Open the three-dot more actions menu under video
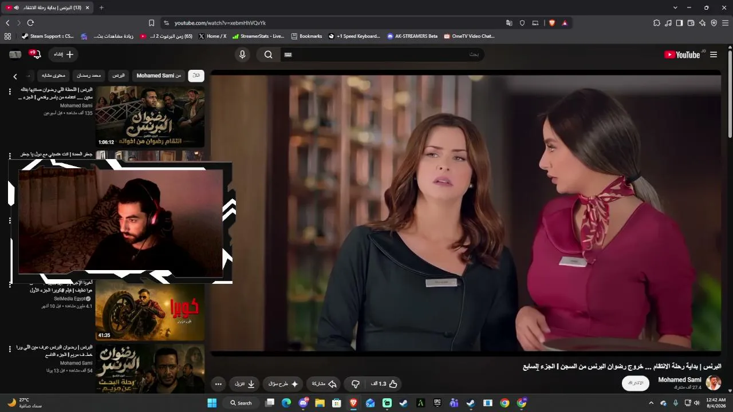 (218, 384)
